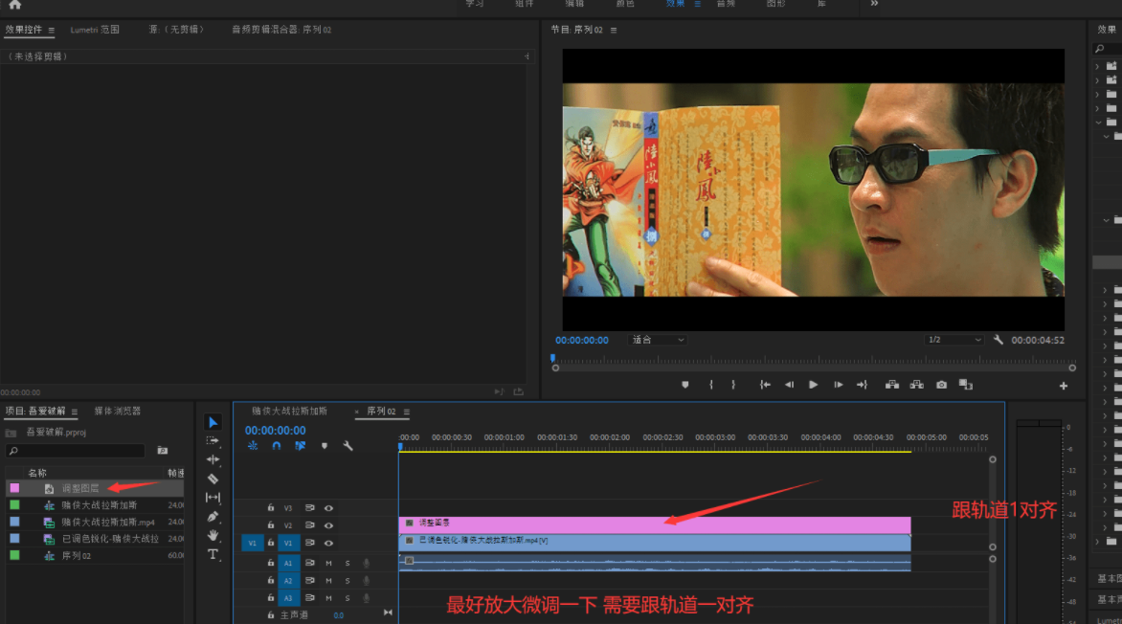Screen dimensions: 1122x624
Task: Select the Type tool
Action: tap(213, 554)
